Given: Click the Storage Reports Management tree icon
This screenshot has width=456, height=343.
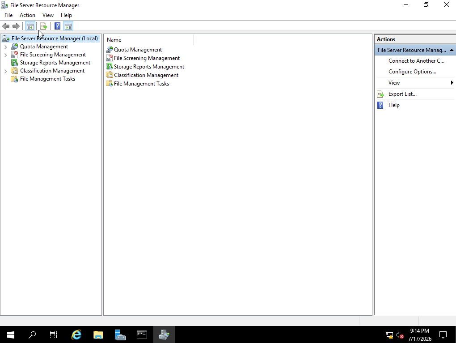Looking at the screenshot, I should click(x=14, y=63).
